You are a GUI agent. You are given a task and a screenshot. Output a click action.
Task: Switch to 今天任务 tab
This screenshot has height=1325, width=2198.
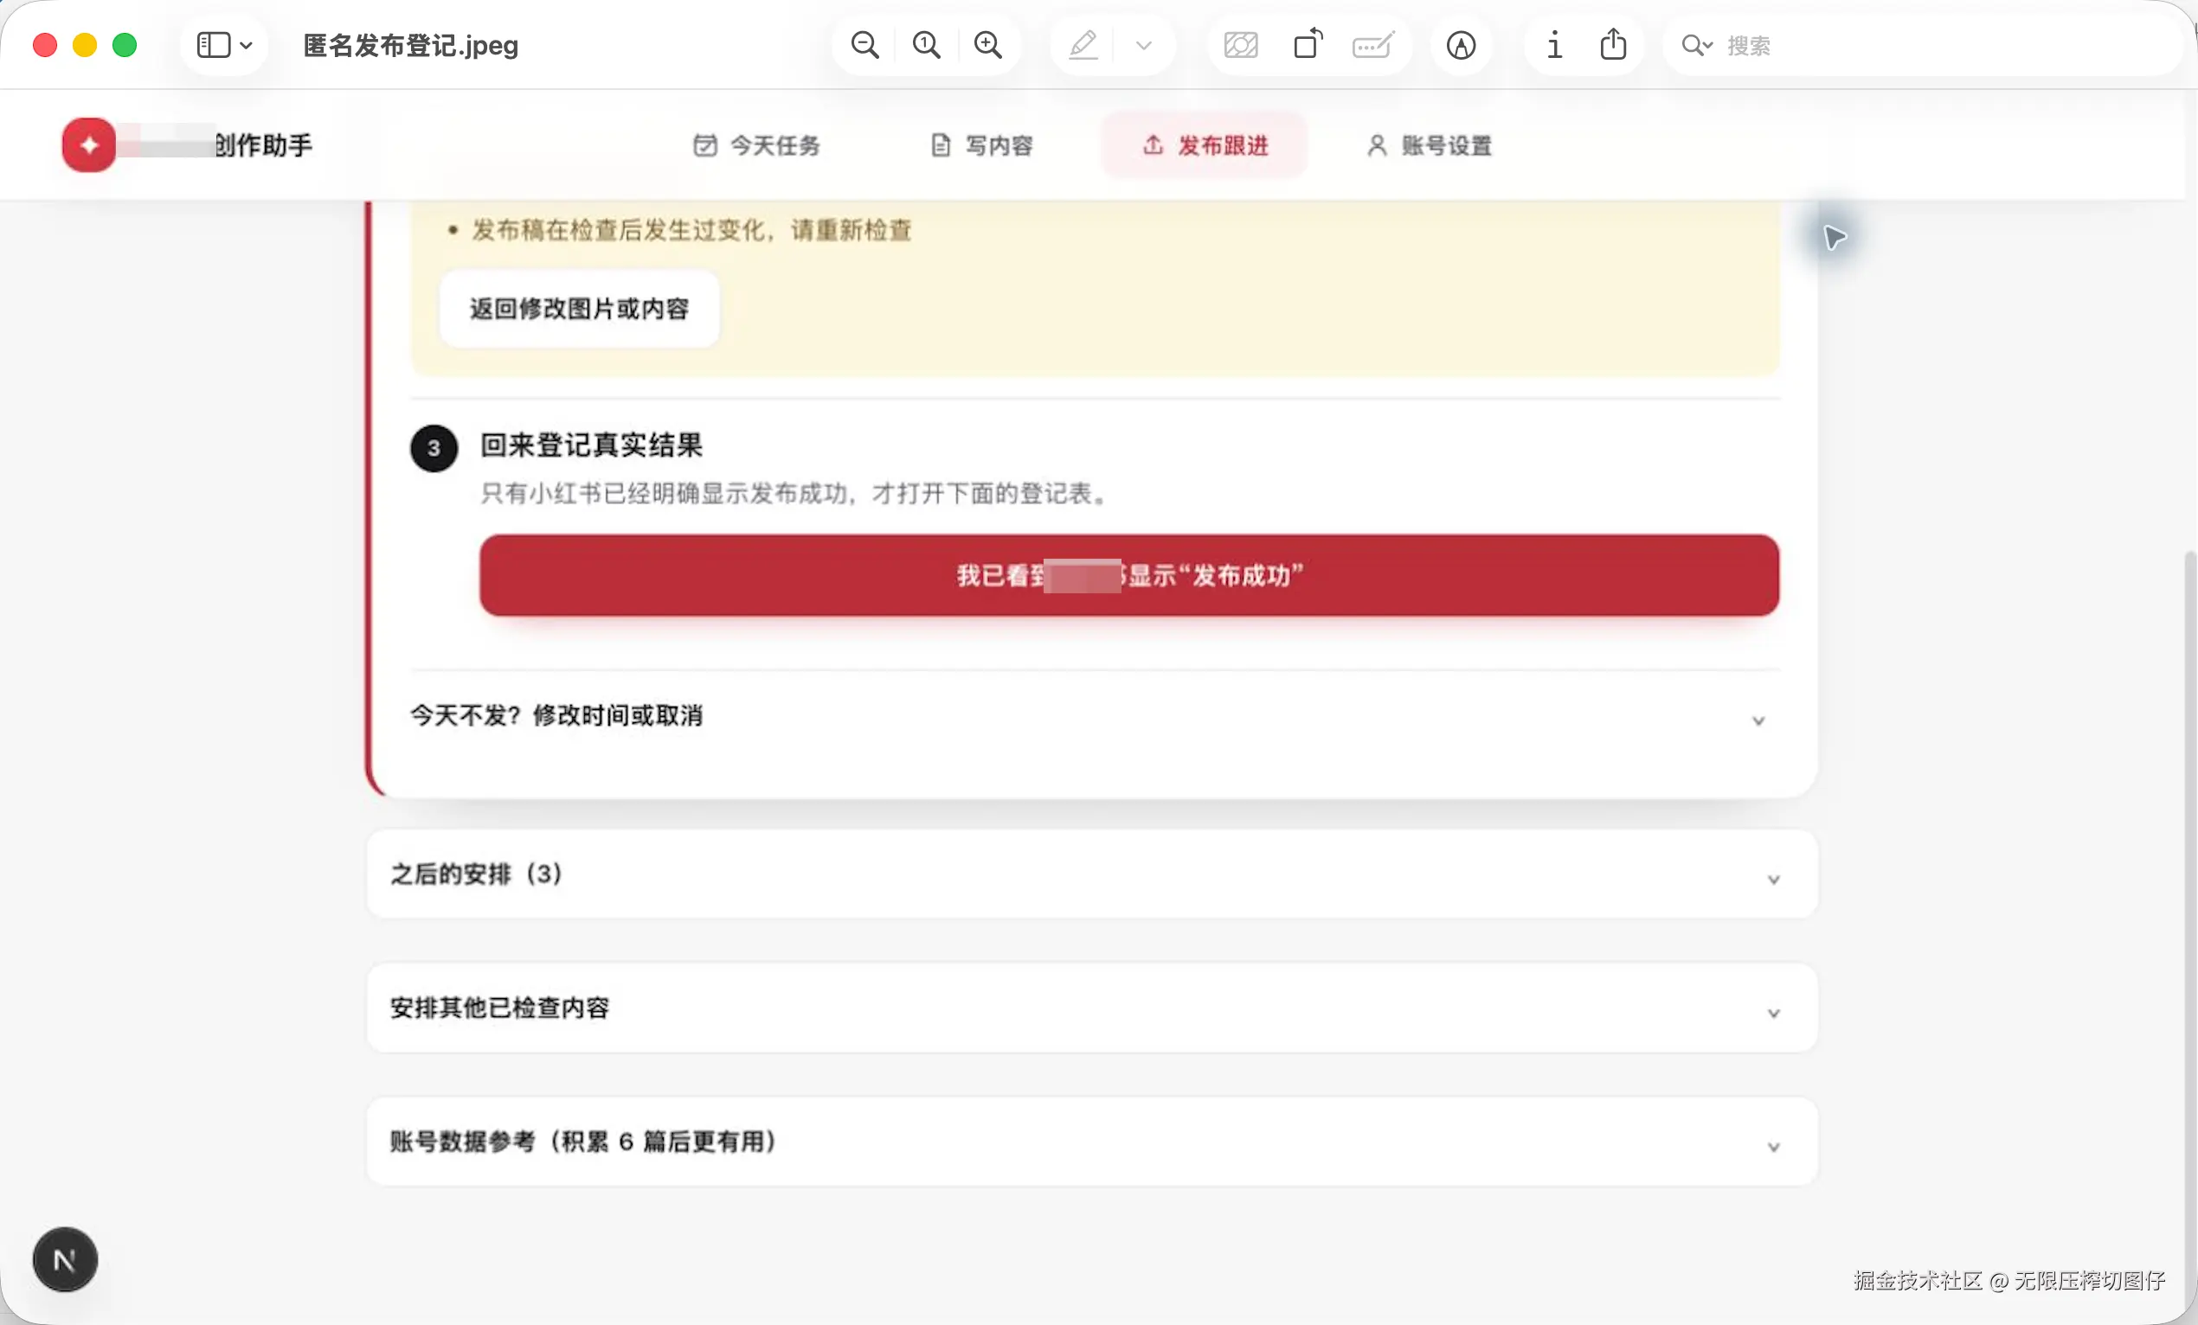[756, 145]
